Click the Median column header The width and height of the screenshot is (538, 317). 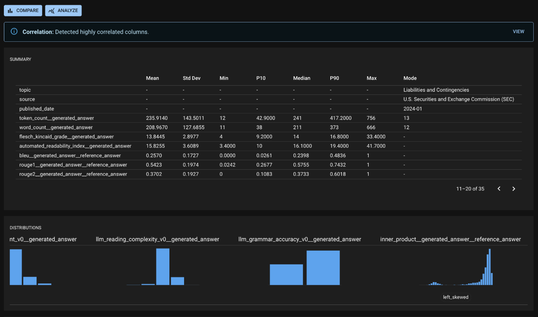[301, 78]
